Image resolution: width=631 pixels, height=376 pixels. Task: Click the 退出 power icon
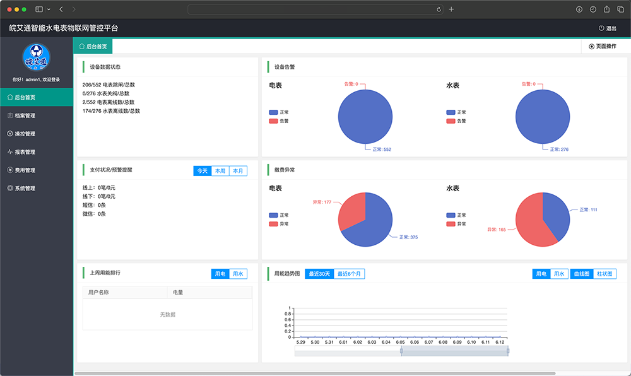(x=601, y=28)
